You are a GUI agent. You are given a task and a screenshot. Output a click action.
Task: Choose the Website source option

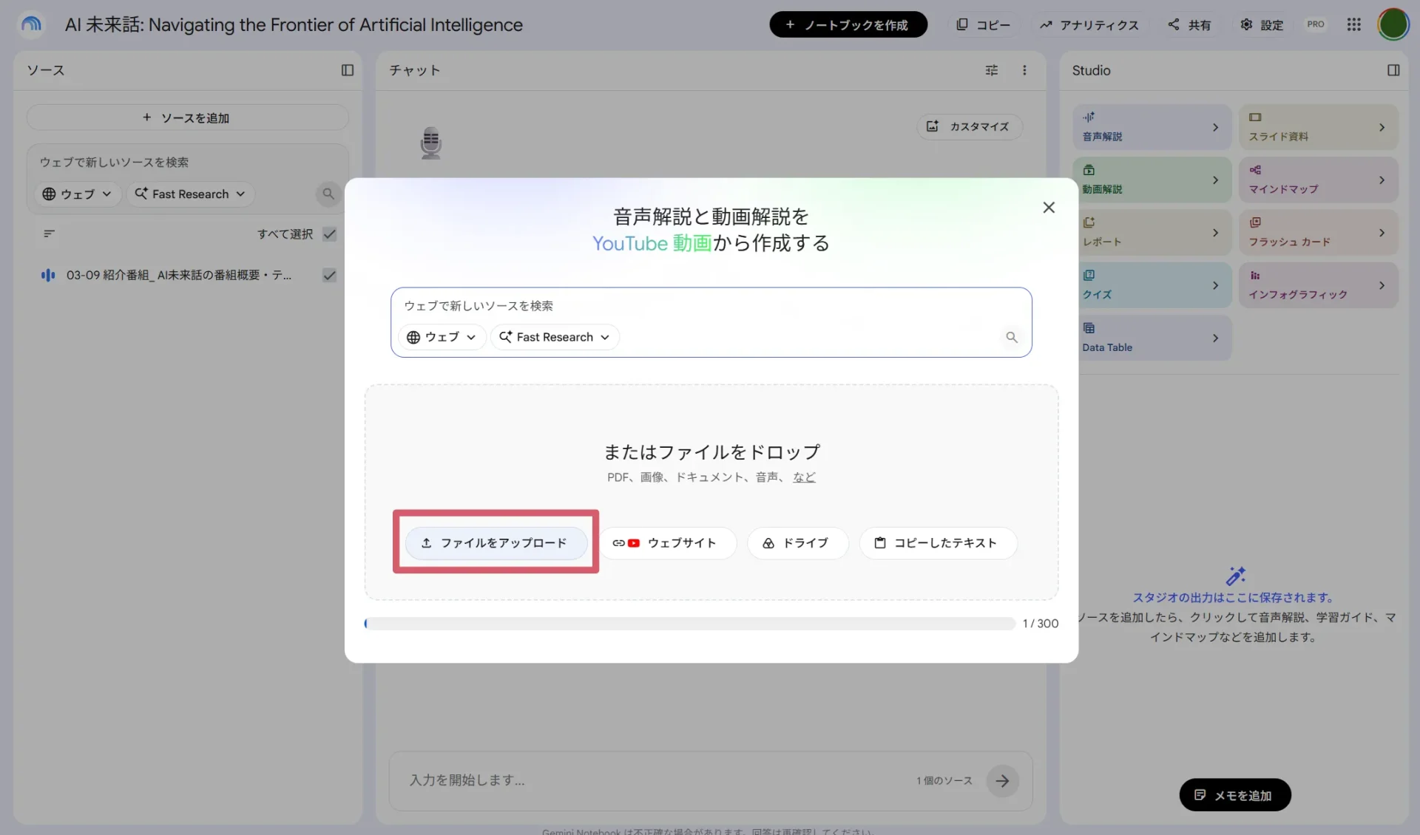coord(667,543)
